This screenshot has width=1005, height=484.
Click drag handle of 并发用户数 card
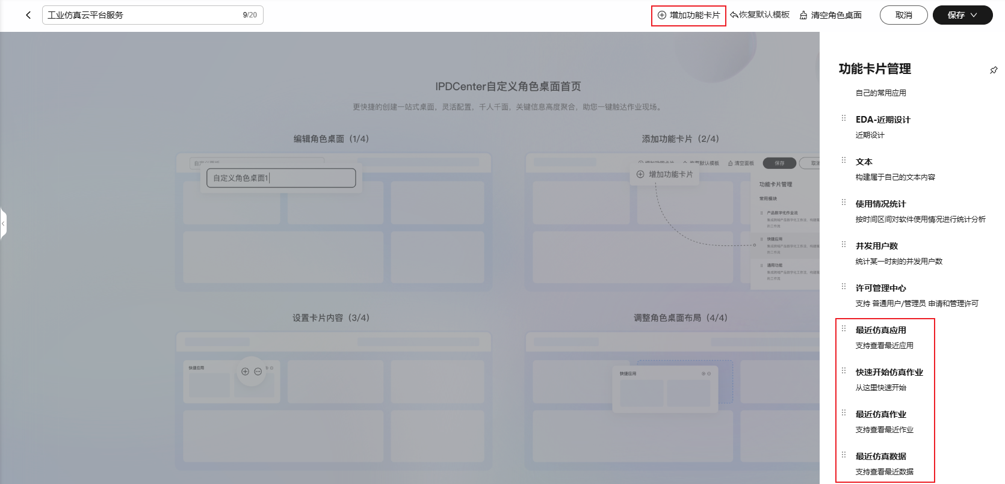click(x=844, y=245)
